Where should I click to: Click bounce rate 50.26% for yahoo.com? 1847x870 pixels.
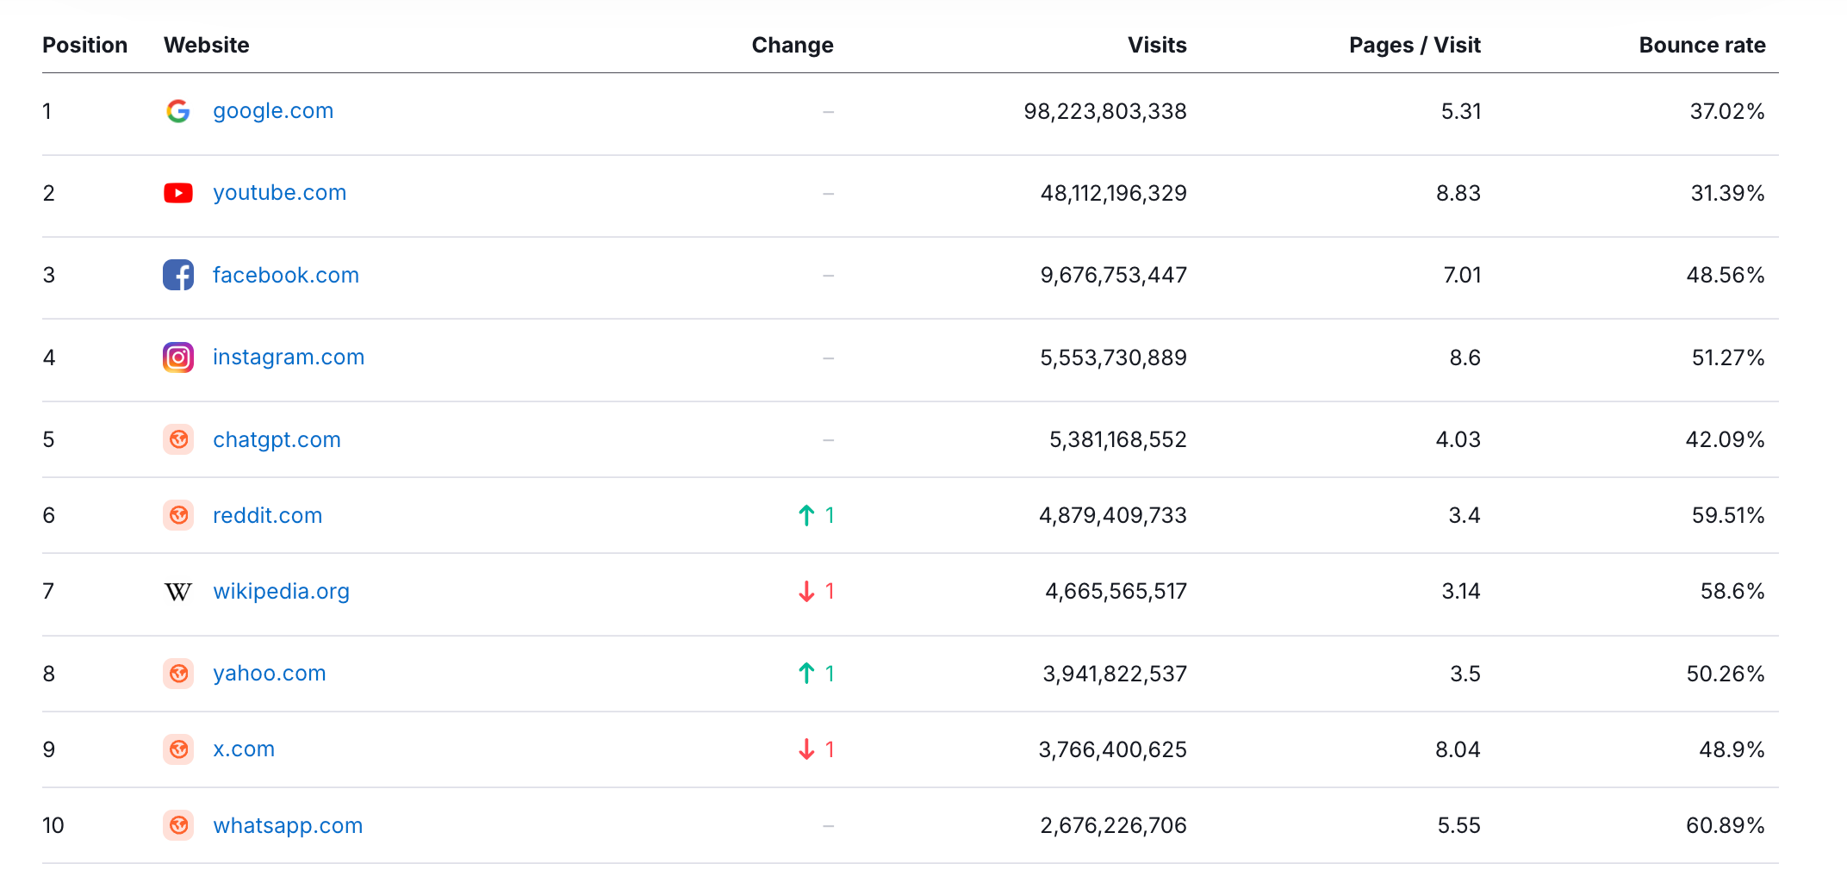1726,674
